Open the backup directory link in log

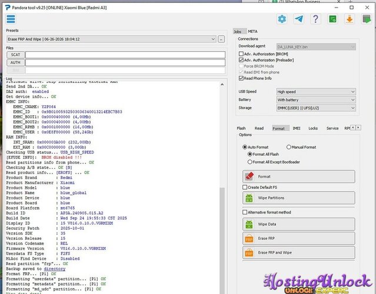(x=55, y=269)
